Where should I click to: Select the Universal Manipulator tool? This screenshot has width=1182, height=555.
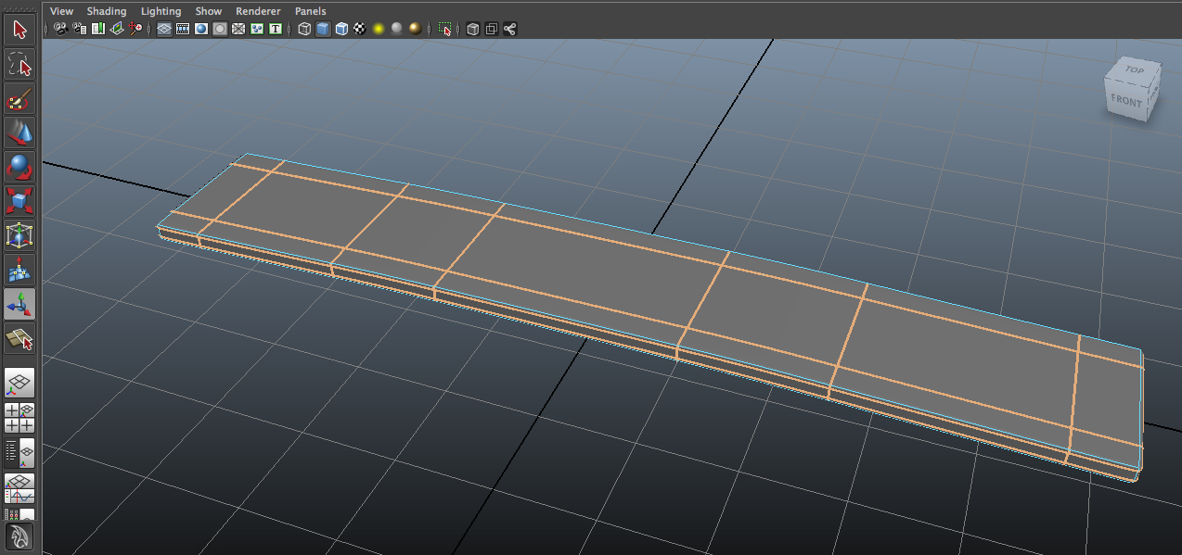tap(20, 235)
